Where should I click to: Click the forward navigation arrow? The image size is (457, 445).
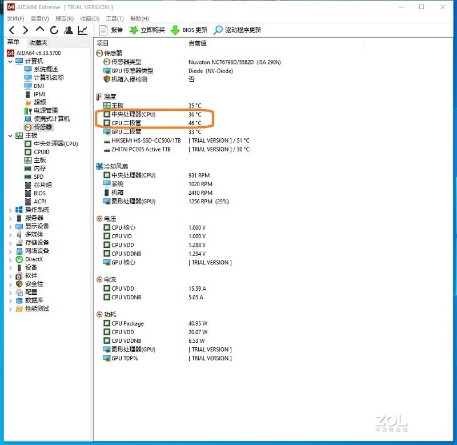[x=25, y=30]
